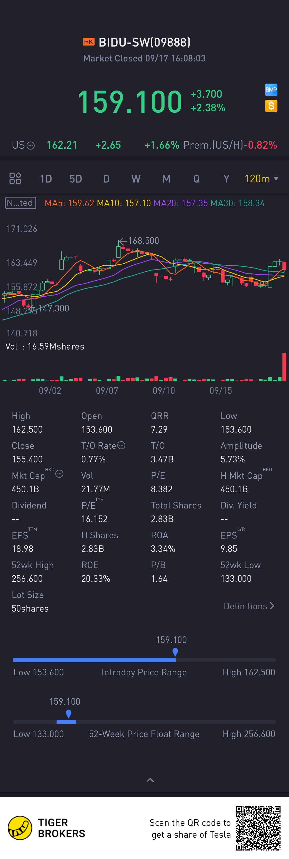Tap the orange dollar sign icon
The image size is (289, 859).
tap(271, 106)
